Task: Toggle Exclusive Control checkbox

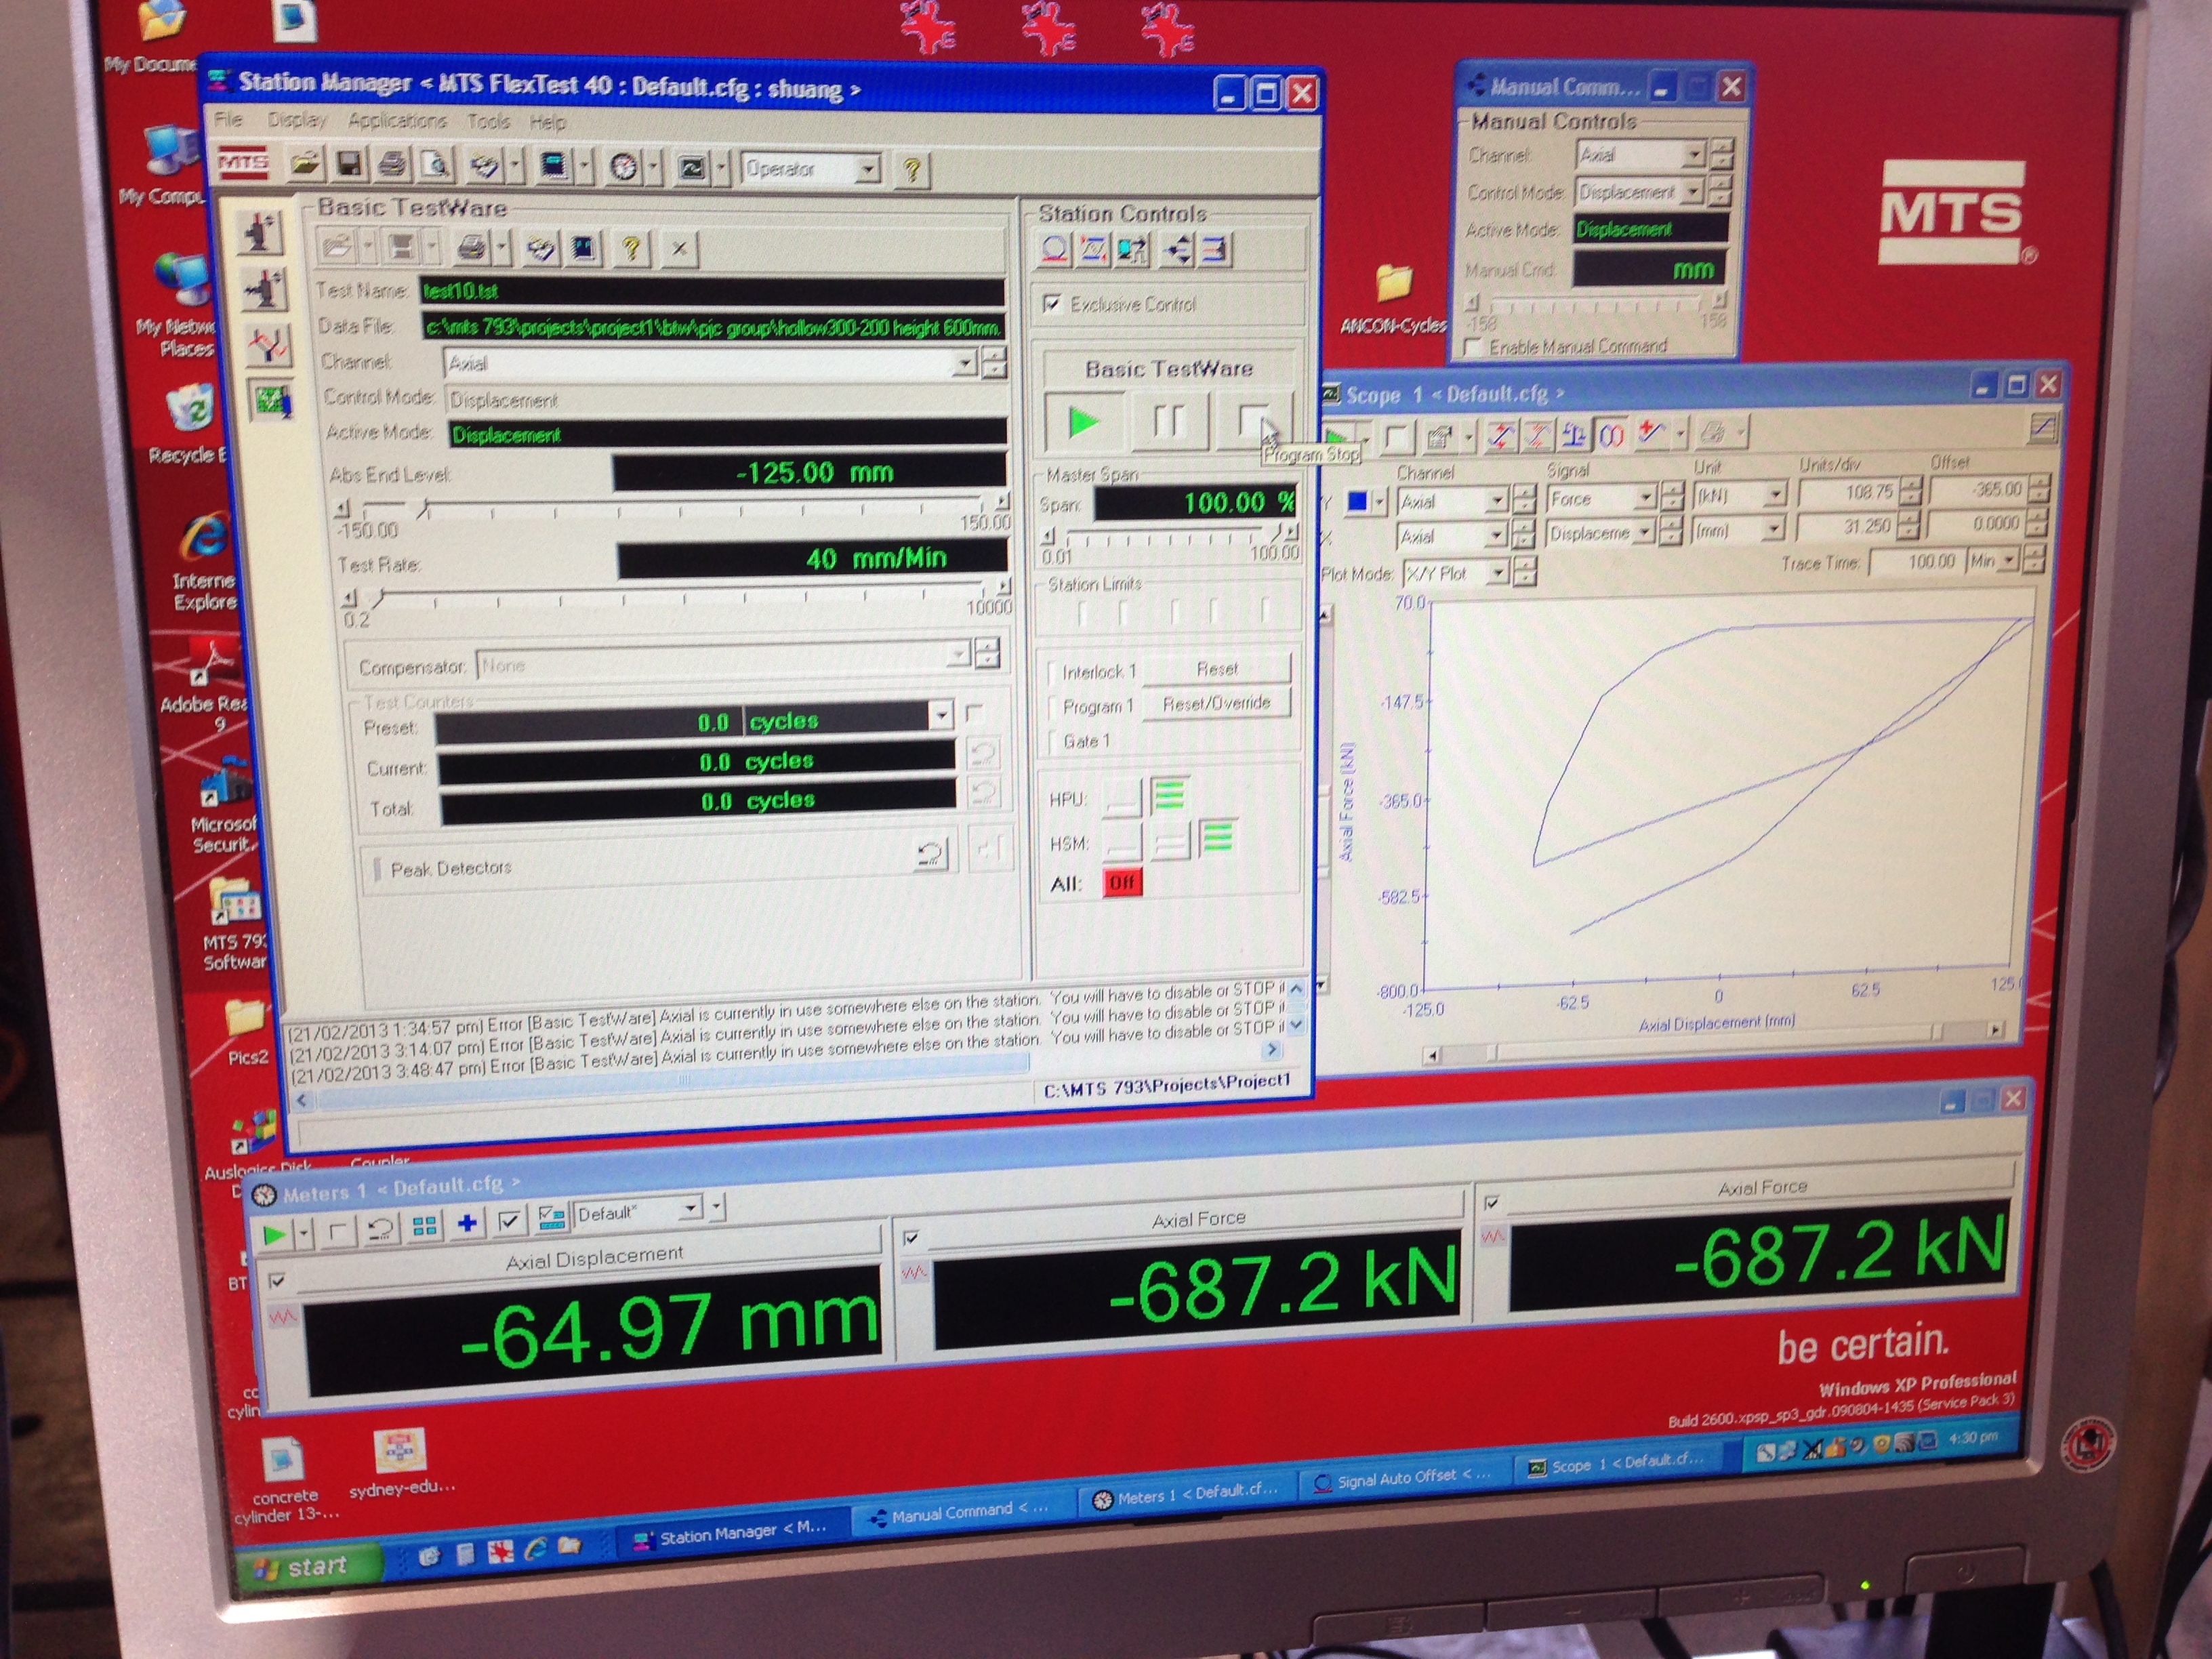Action: tap(1052, 303)
